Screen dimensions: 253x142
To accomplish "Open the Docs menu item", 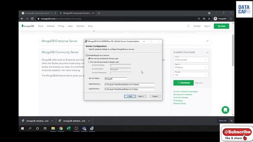I will click(90, 26).
